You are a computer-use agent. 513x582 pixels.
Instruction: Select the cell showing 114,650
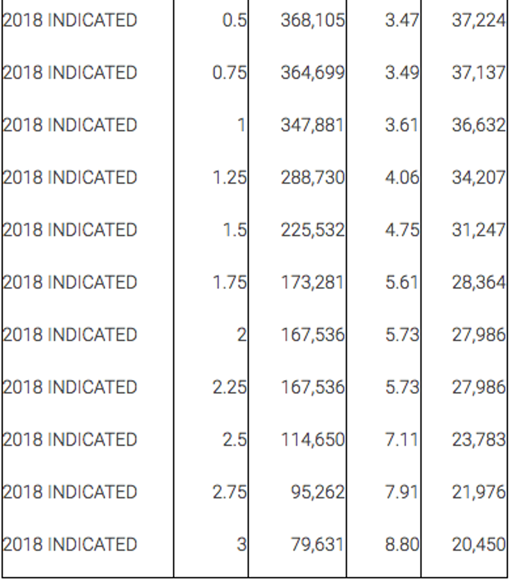click(313, 439)
